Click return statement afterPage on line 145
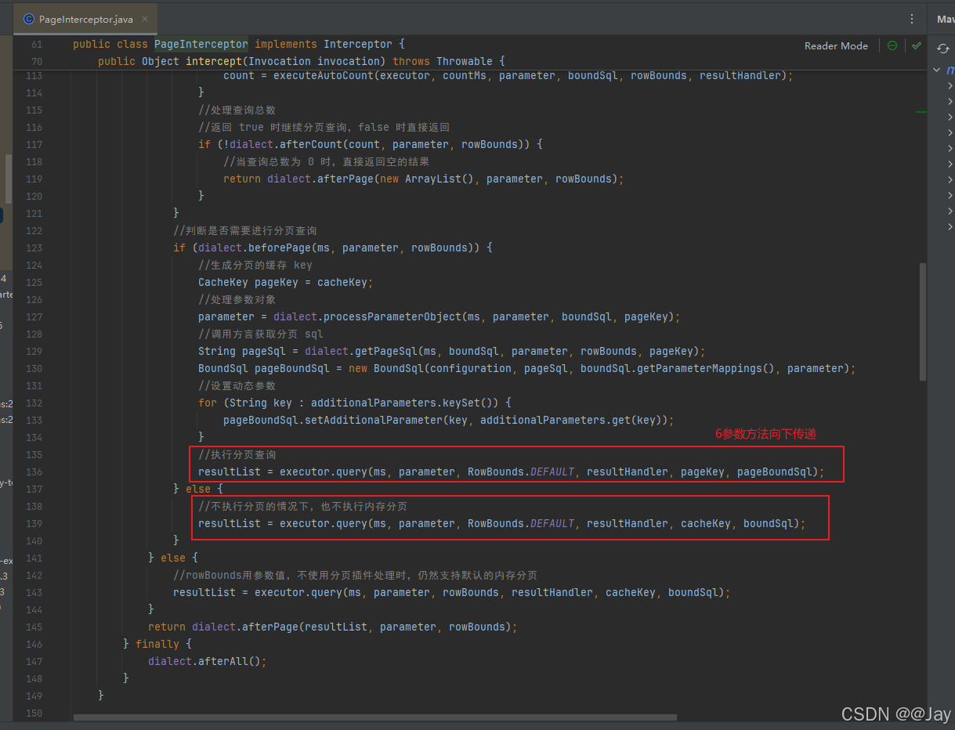Image resolution: width=955 pixels, height=730 pixels. [333, 627]
